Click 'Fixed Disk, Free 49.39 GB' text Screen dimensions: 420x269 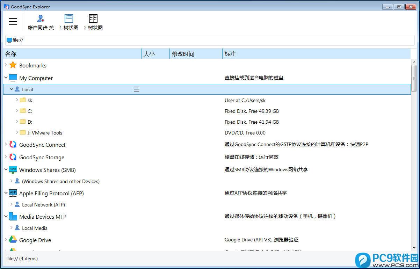252,111
